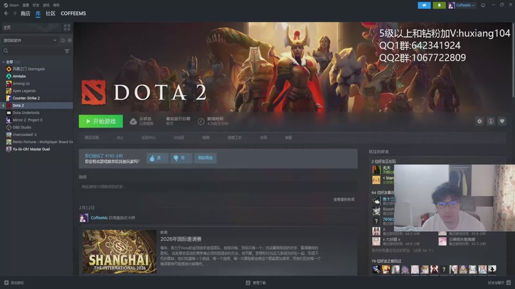This screenshot has height=289, width=515.
Task: Go back with the left arrow
Action: [x=6, y=13]
